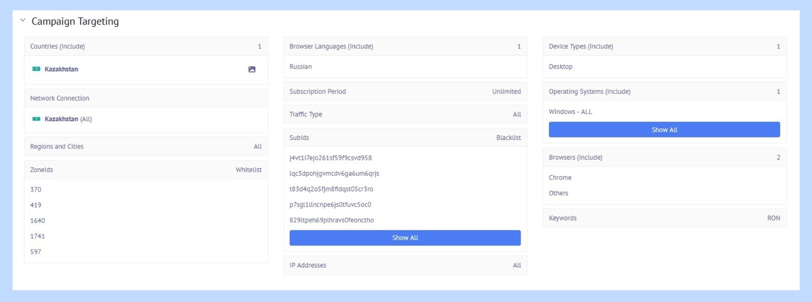Open the IP Addresses row
812x302 pixels.
(405, 265)
